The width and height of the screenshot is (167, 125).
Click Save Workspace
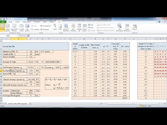pos(119,27)
